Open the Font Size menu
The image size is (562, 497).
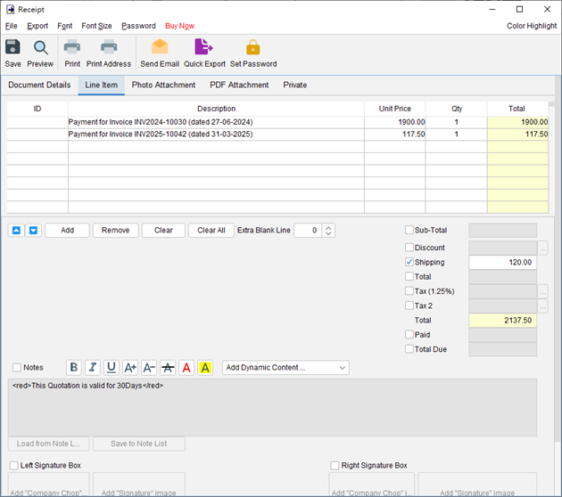click(x=96, y=26)
